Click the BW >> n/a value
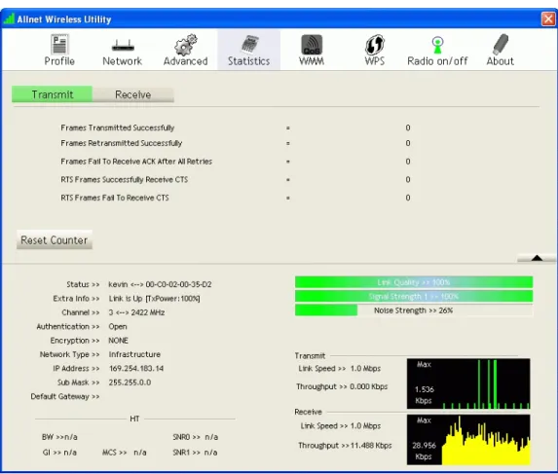The image size is (558, 474). click(59, 437)
